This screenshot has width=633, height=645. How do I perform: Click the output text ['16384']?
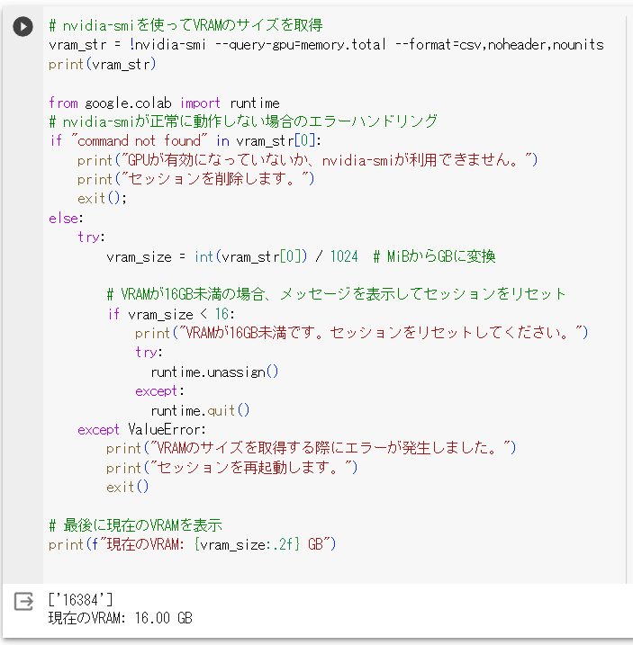click(81, 600)
